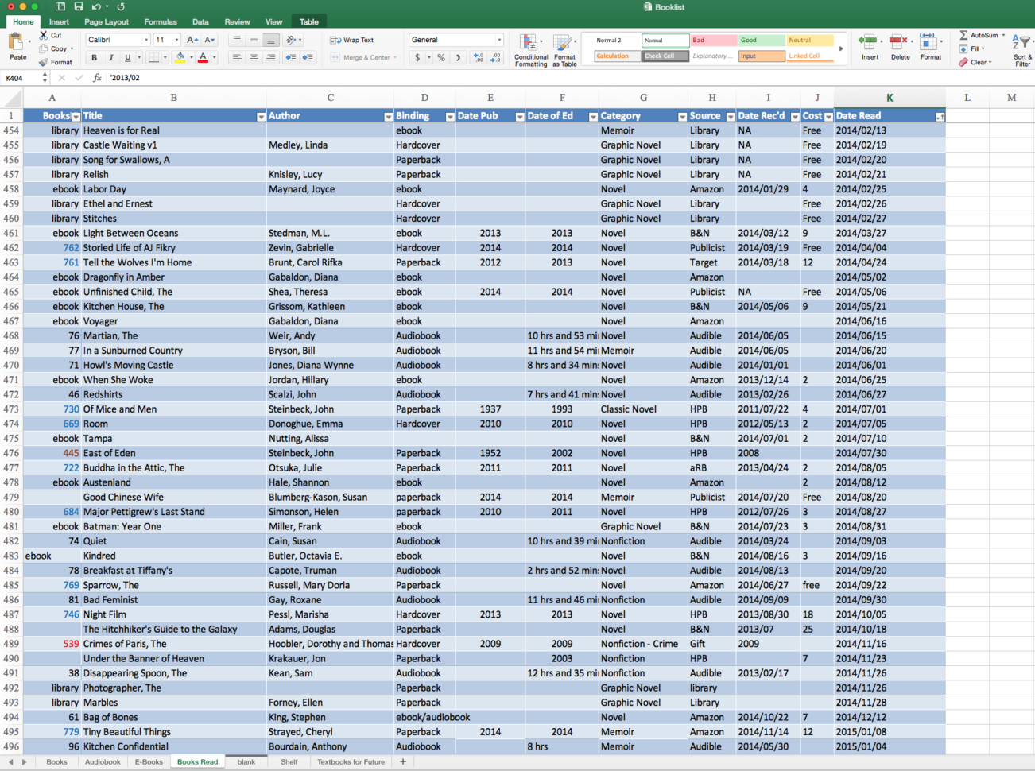Image resolution: width=1035 pixels, height=771 pixels.
Task: Click the add new sheet button
Action: click(403, 761)
